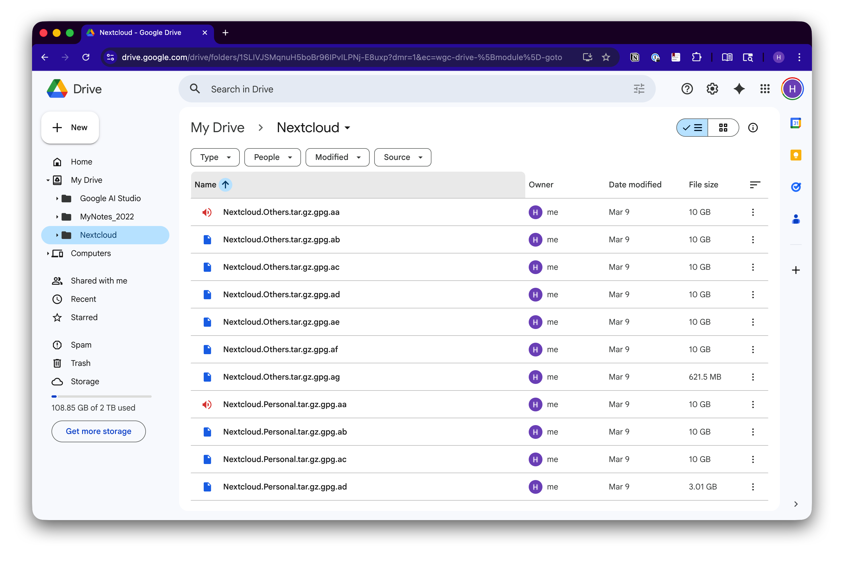This screenshot has width=844, height=563.
Task: Reverse name sort direction arrow
Action: [225, 185]
